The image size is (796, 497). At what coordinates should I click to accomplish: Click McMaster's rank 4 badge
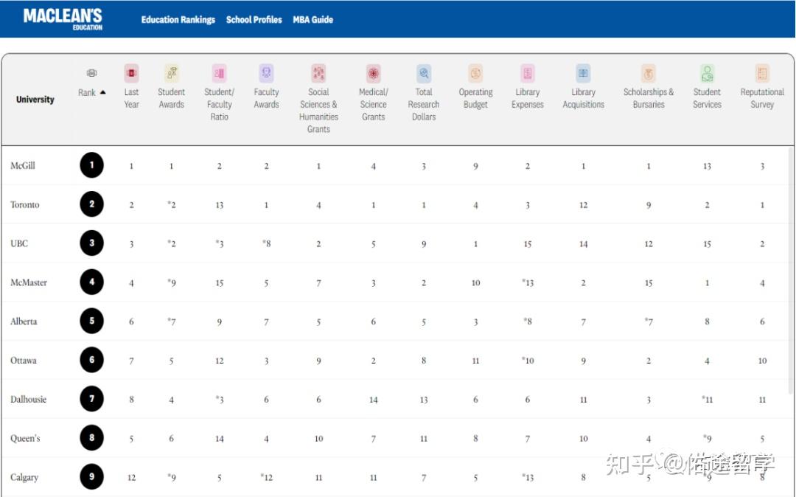(91, 282)
